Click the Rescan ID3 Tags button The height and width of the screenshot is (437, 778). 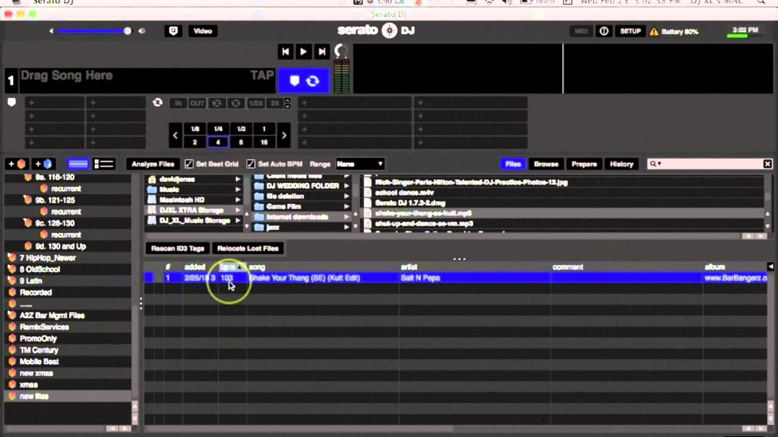[x=177, y=248]
